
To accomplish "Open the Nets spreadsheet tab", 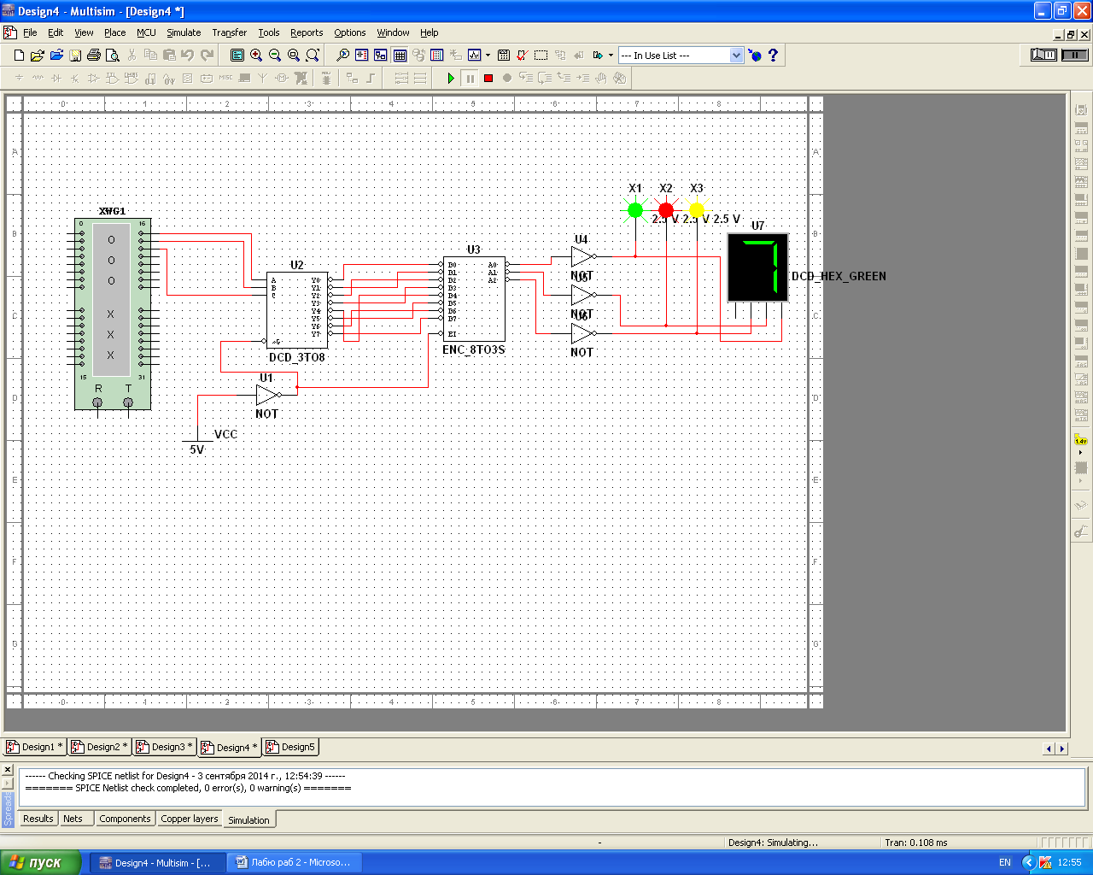I will 73,819.
